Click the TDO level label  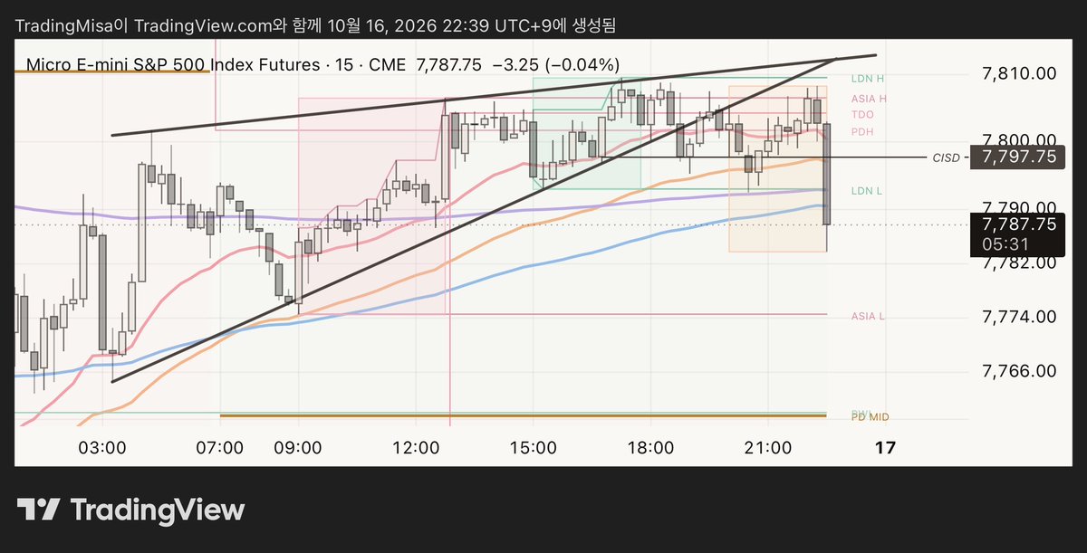861,115
